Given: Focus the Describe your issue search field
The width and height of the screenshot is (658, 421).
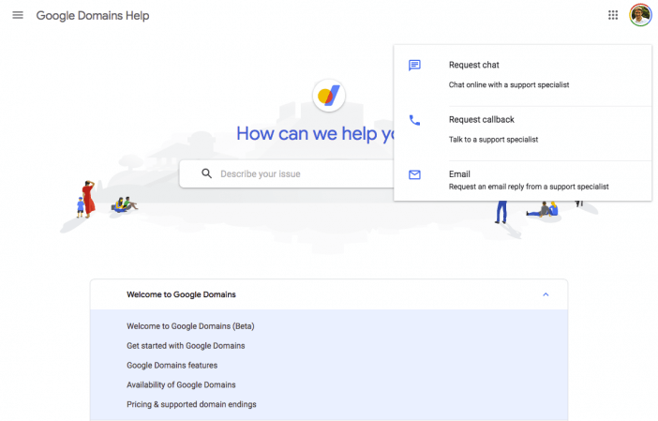Looking at the screenshot, I should pyautogui.click(x=286, y=173).
